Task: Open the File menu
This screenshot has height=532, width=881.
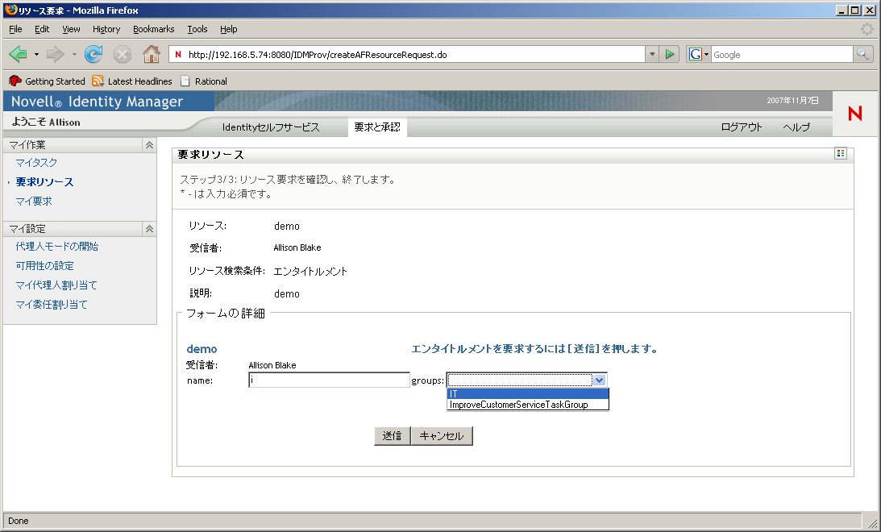Action: tap(16, 29)
